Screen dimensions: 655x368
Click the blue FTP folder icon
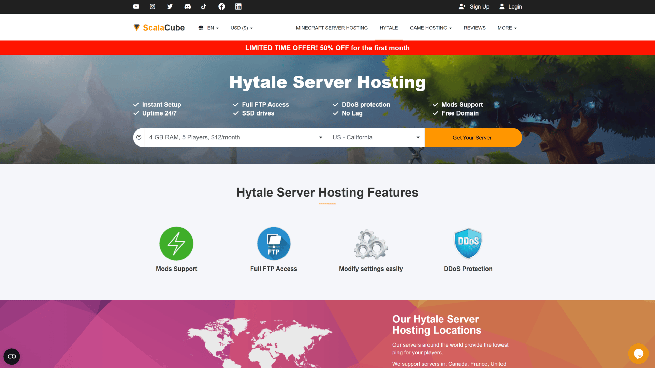(x=274, y=244)
